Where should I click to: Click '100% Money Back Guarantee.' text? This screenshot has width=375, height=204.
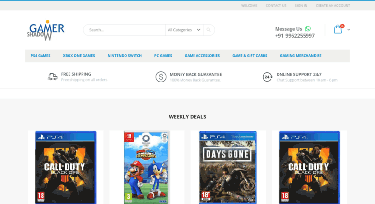[x=195, y=80]
